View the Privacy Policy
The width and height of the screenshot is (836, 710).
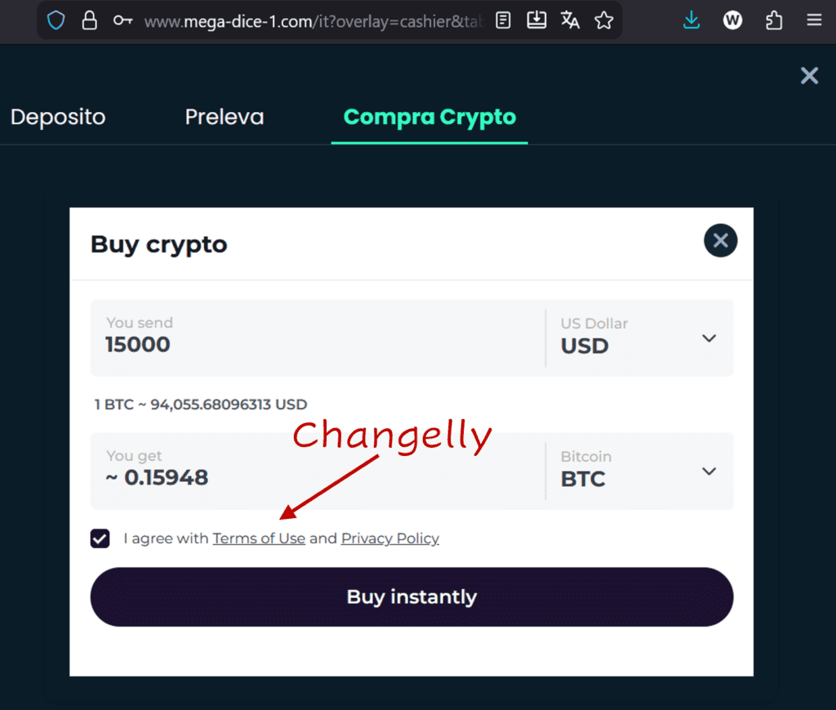[389, 538]
